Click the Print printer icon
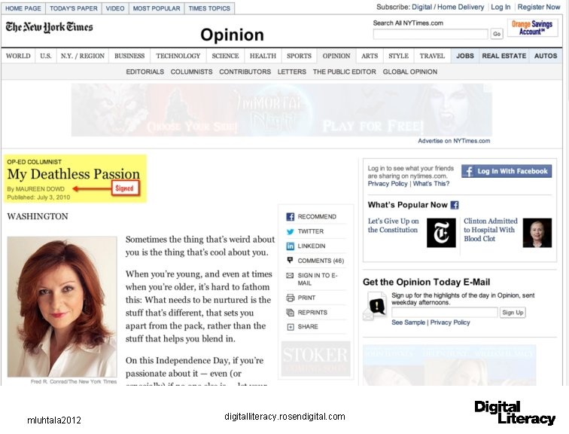569x434 pixels. coord(290,298)
